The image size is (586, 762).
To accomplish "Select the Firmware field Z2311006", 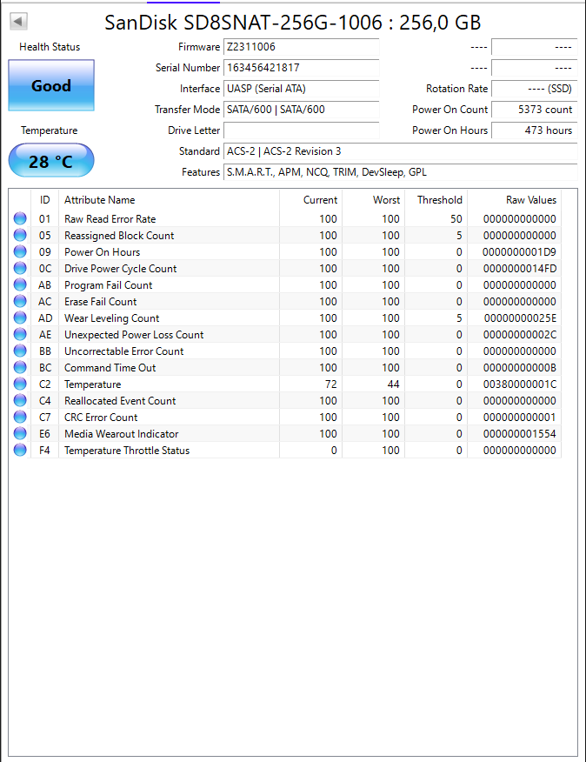I will pyautogui.click(x=302, y=47).
